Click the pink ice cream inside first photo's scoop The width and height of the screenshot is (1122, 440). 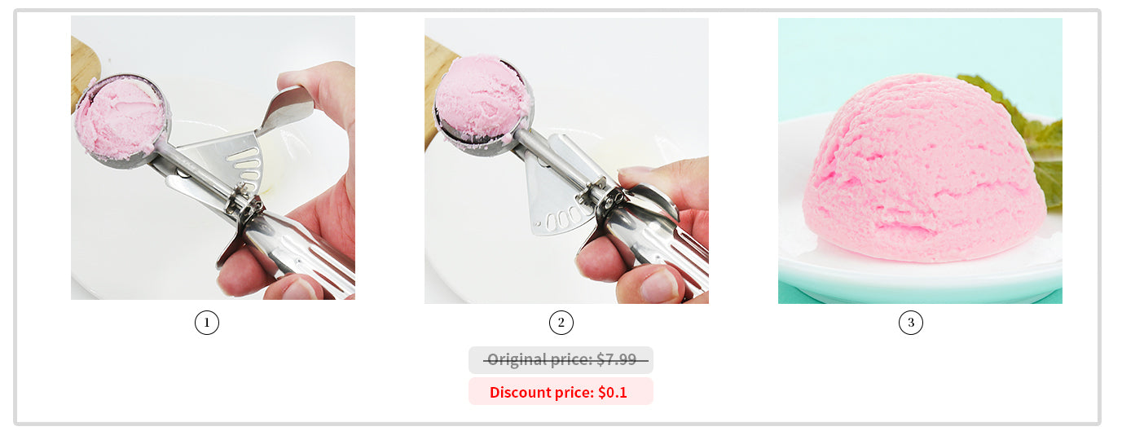tap(119, 119)
